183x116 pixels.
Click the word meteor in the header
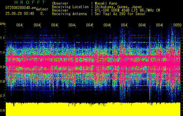pyautogui.click(x=42, y=9)
